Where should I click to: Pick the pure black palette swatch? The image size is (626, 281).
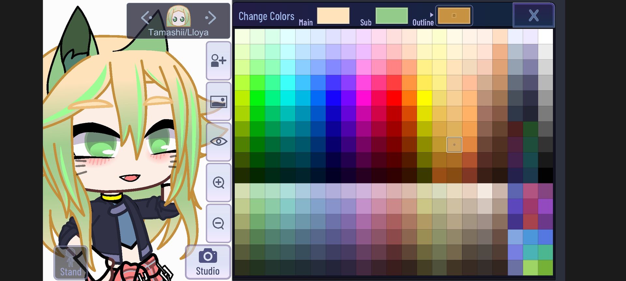click(545, 175)
